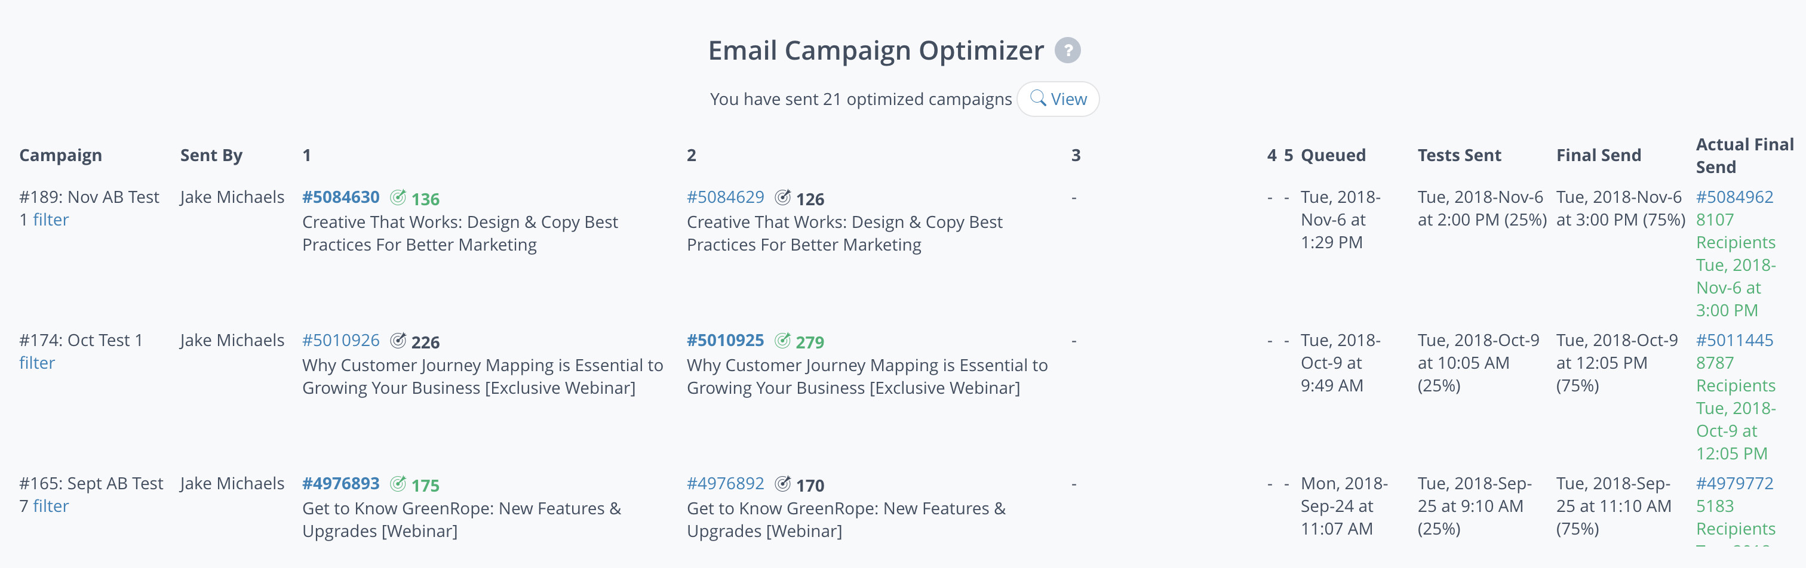Open winning variant #5010925
This screenshot has width=1806, height=568.
point(726,340)
